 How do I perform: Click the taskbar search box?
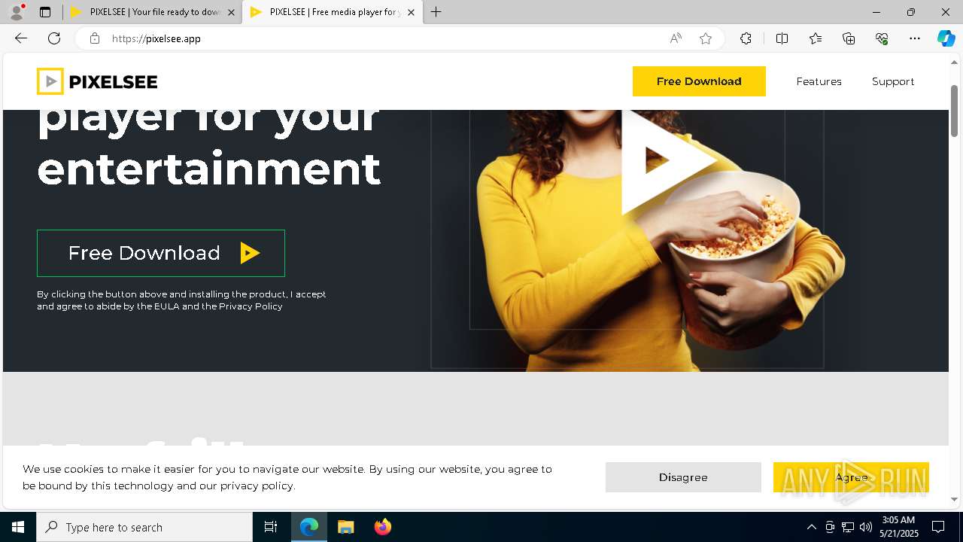(144, 527)
